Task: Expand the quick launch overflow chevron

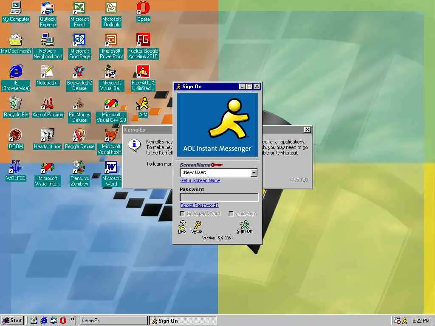Action: [x=72, y=319]
